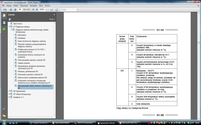Image resolution: width=201 pixels, height=125 pixels.
Task: Go to previous page arrow
Action: pos(11,10)
